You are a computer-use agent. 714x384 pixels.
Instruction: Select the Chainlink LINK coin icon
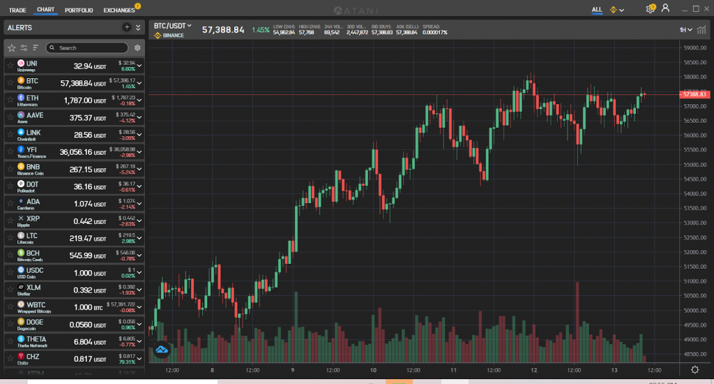point(21,132)
